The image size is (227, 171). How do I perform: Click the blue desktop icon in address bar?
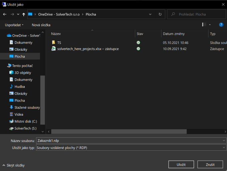point(30,14)
